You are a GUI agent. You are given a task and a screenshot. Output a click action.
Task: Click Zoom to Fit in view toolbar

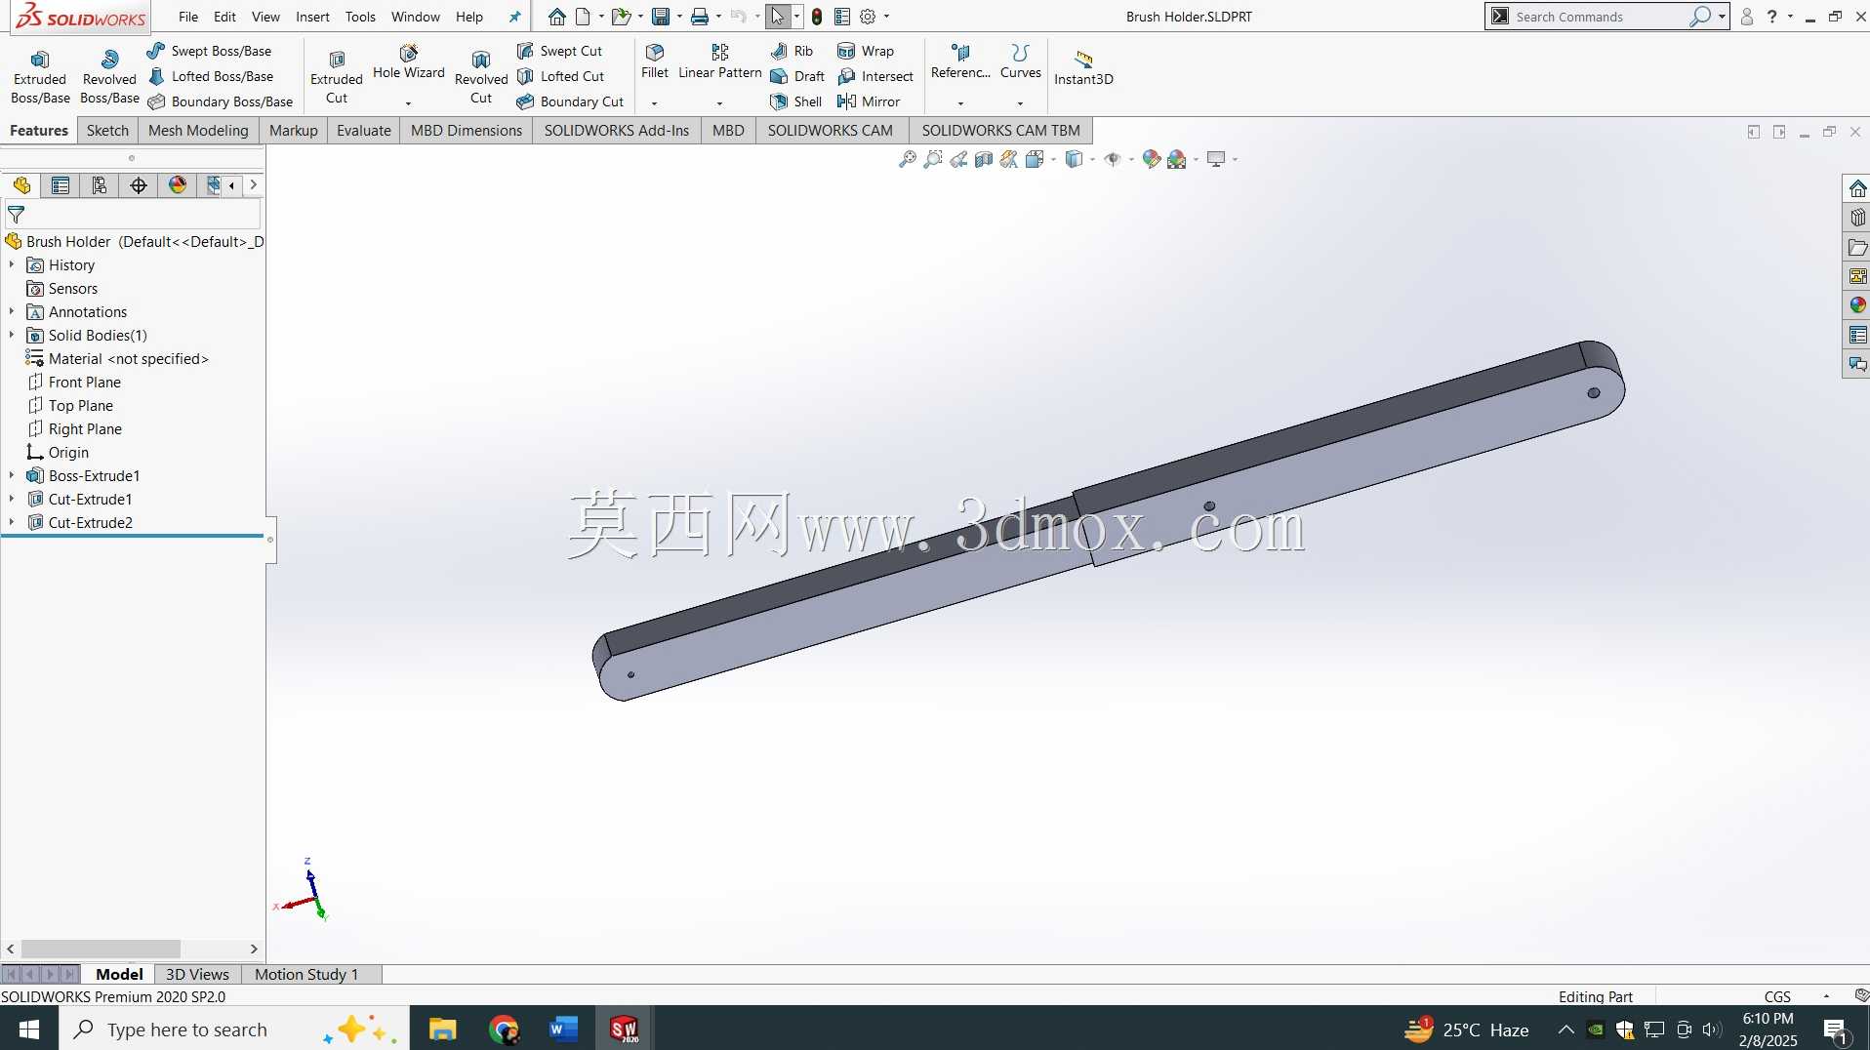(908, 159)
